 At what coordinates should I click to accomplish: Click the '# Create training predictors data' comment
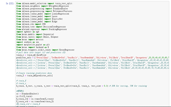click(34, 73)
